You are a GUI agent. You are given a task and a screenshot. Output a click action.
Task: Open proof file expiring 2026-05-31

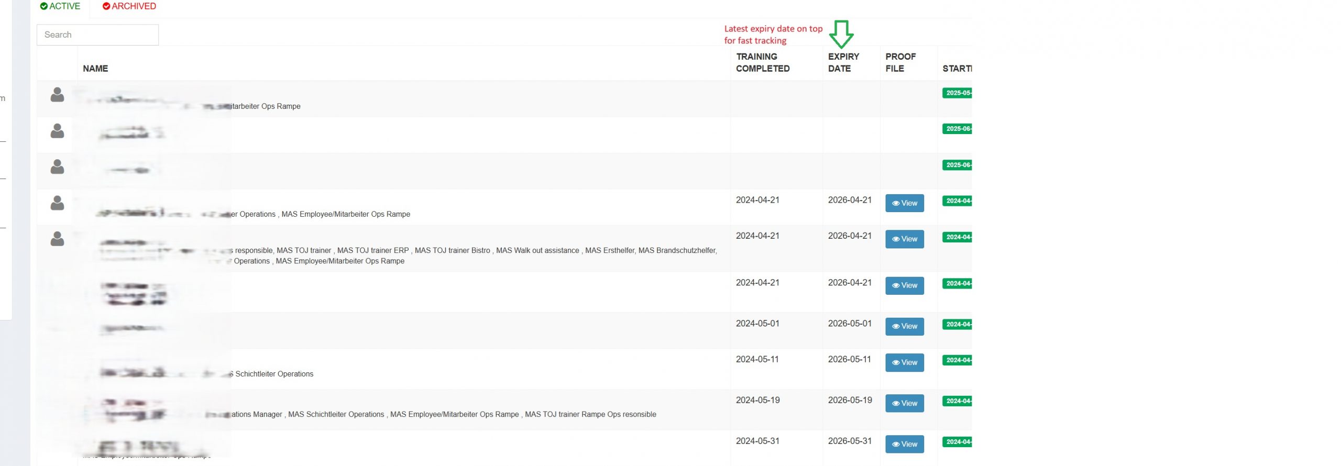point(904,445)
